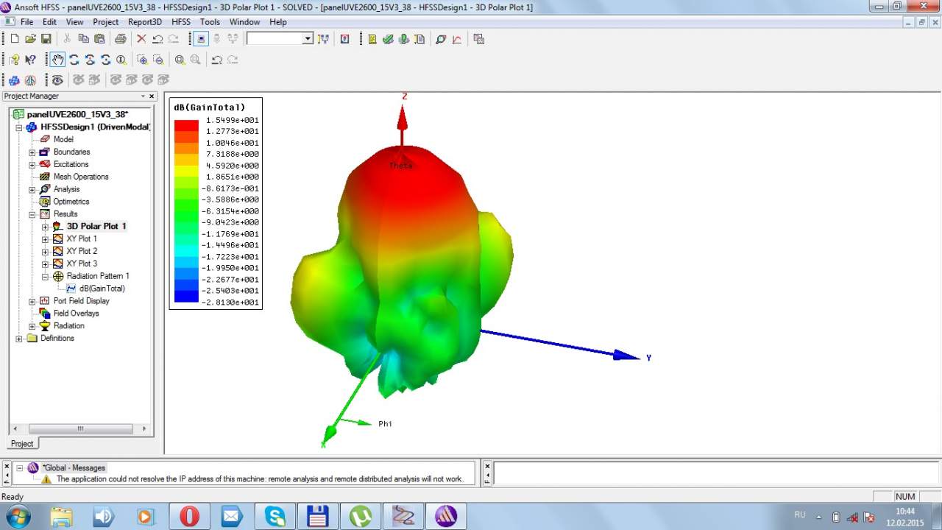Click the Open file folder icon
This screenshot has width=942, height=530.
[30, 39]
